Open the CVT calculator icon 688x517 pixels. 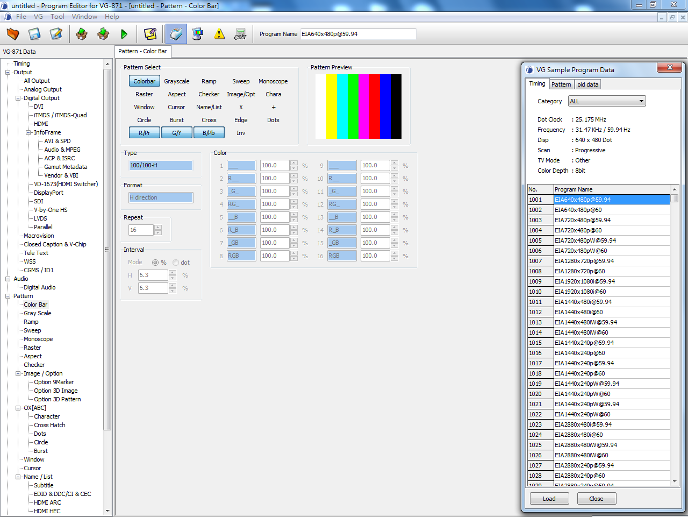pos(241,34)
